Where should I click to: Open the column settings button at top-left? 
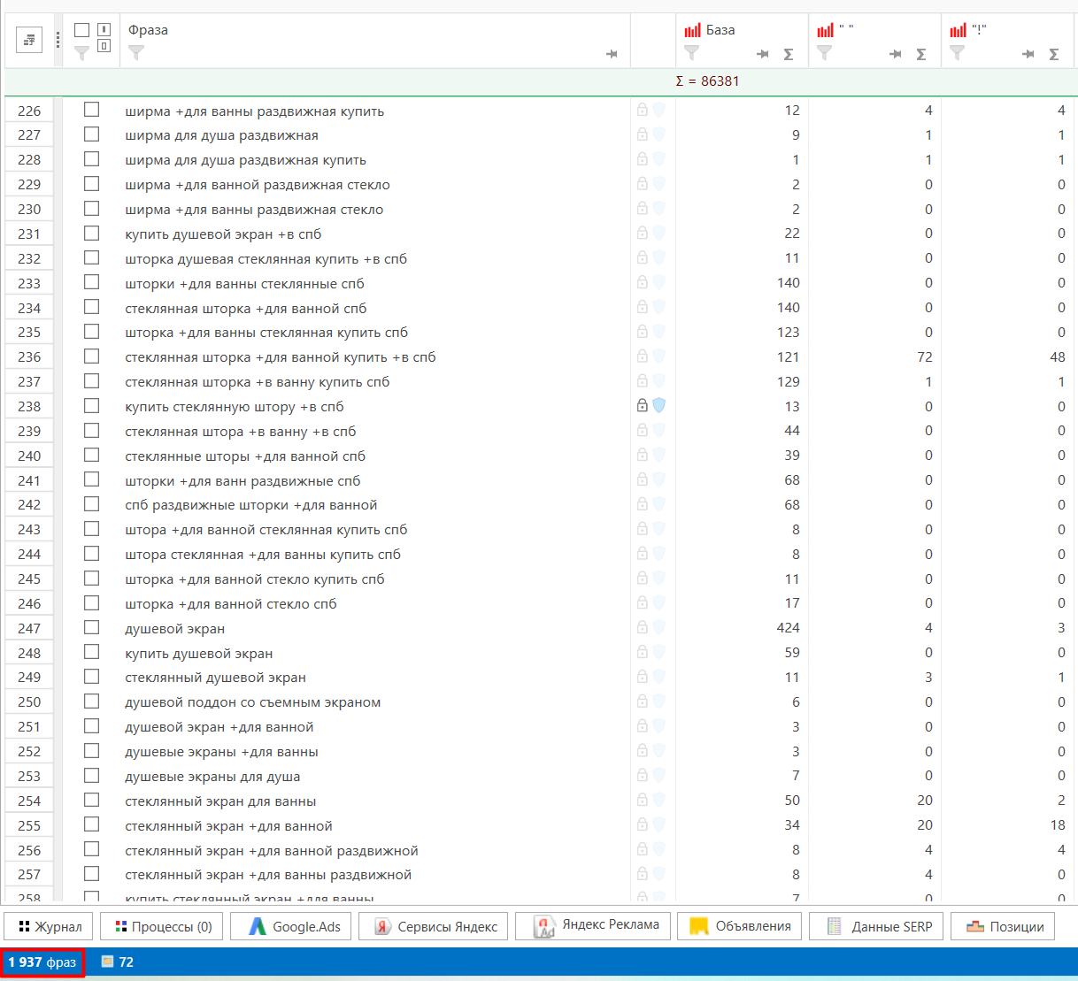(x=29, y=40)
